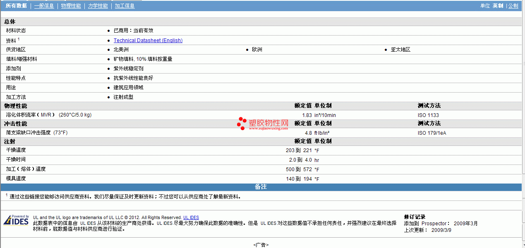The height and width of the screenshot is (248, 525).
Task: Switch units to 公制
Action: tap(513, 6)
